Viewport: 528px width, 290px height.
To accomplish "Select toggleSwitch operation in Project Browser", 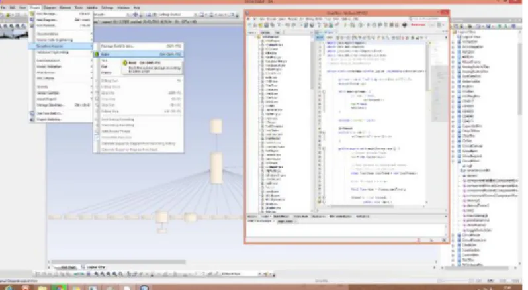I will click(x=480, y=230).
